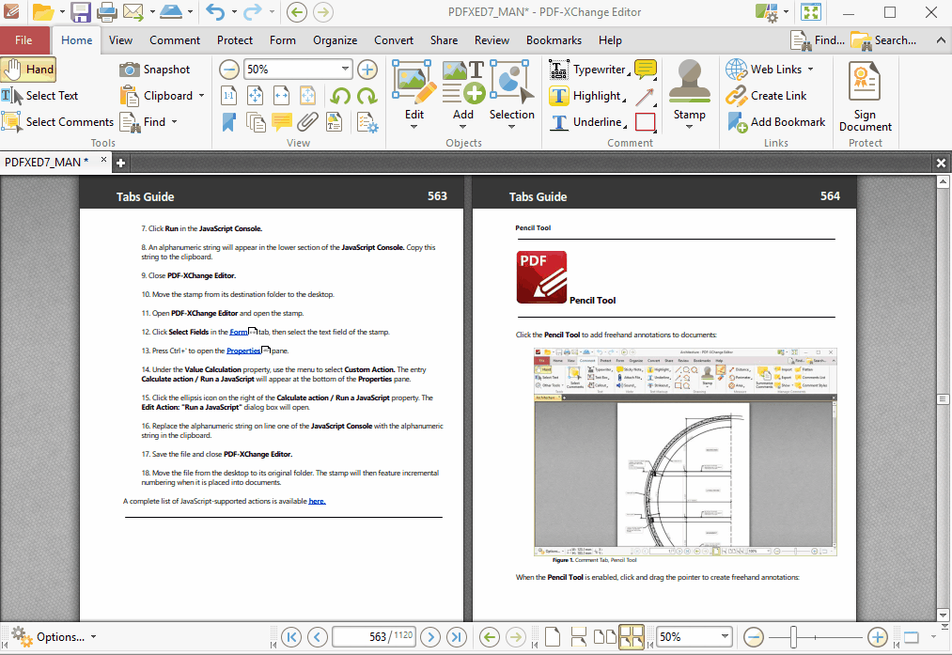Image resolution: width=952 pixels, height=655 pixels.
Task: Activate the Hand tool
Action: pos(28,70)
